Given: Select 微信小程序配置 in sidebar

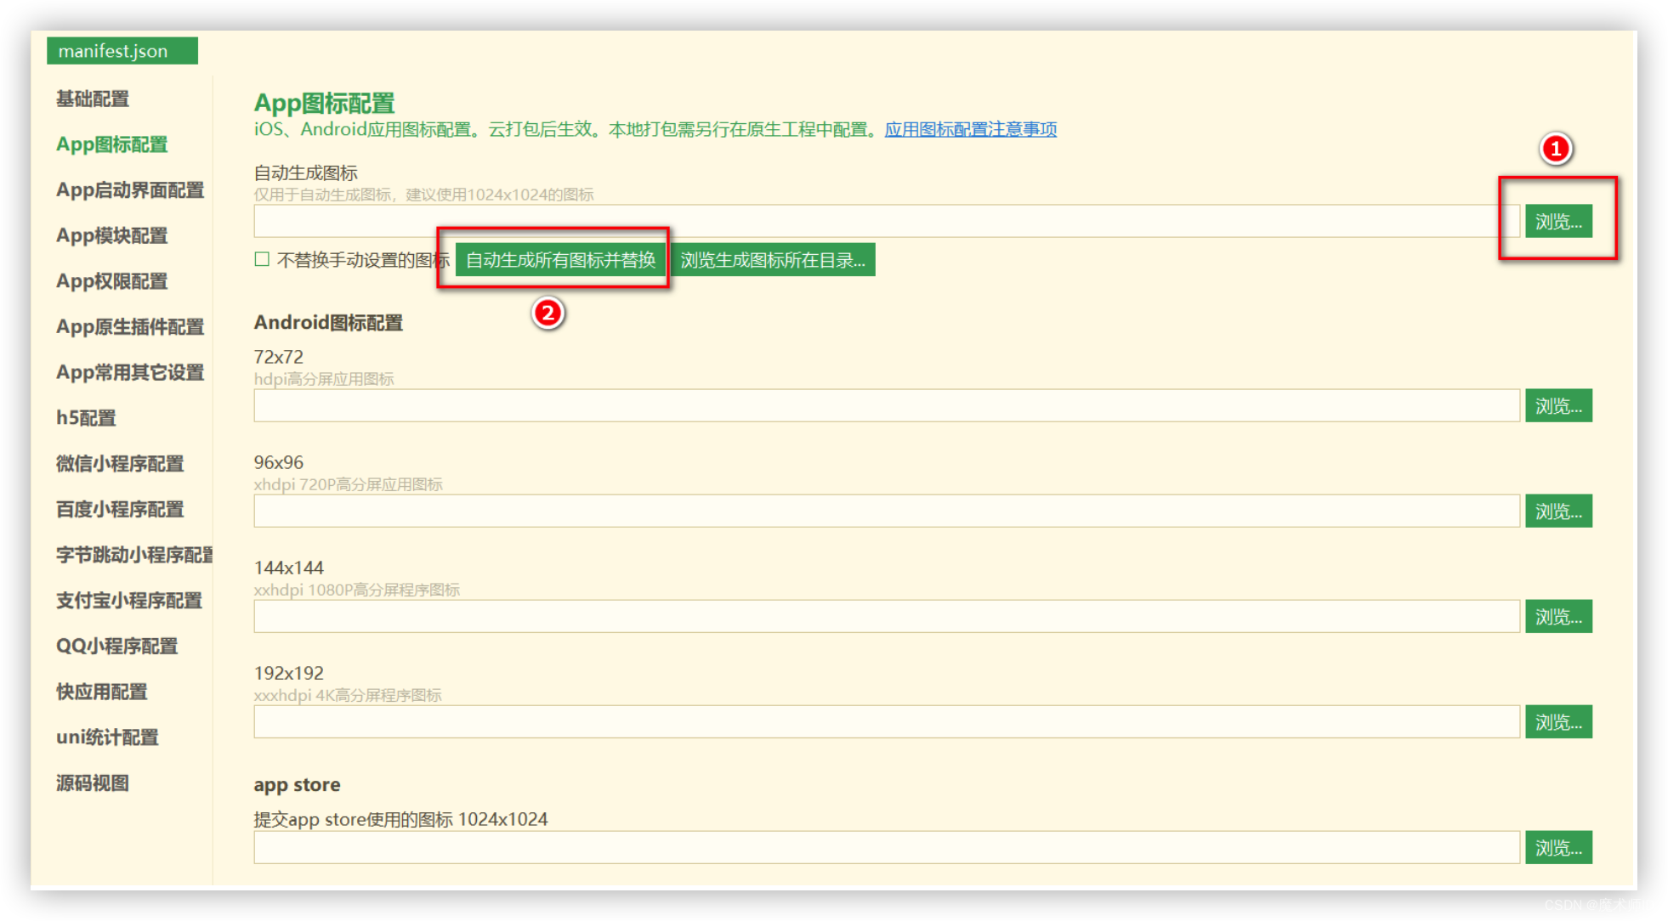Looking at the screenshot, I should pyautogui.click(x=120, y=464).
